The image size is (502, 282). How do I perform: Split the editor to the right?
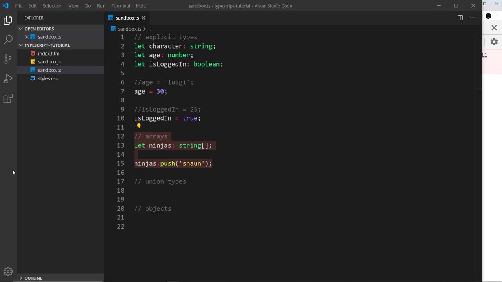click(x=460, y=18)
